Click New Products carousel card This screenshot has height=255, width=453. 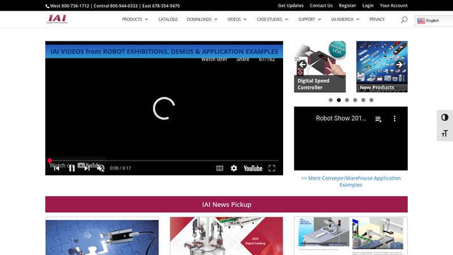click(x=382, y=67)
